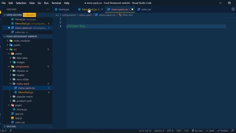Switch to the menu-pack.css editor tab
Viewport: 236px width, 133px height.
coord(119,9)
